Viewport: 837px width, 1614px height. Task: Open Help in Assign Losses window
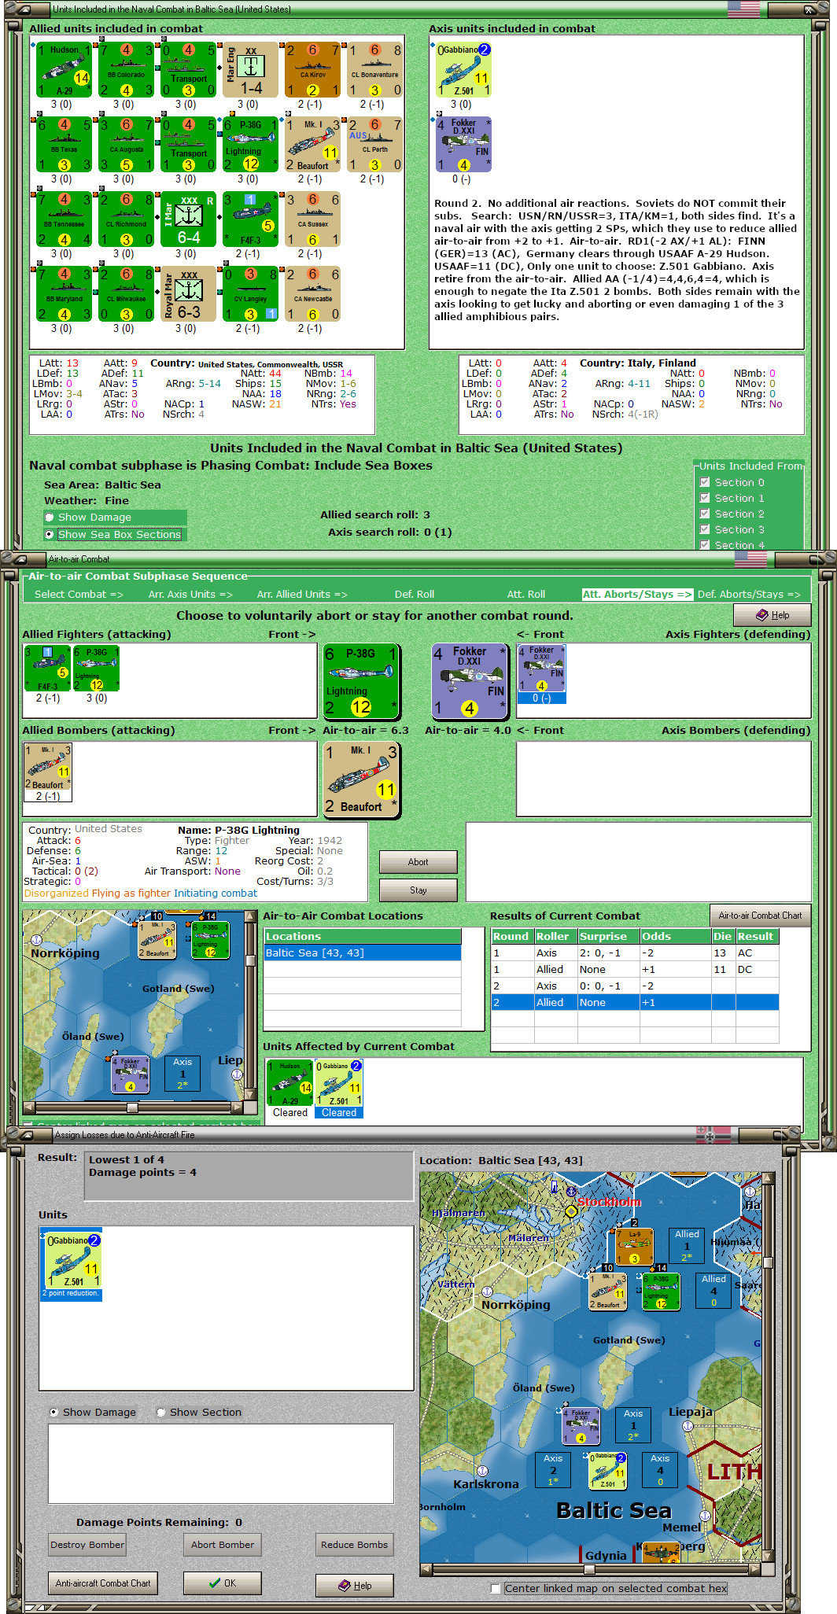pyautogui.click(x=354, y=1586)
